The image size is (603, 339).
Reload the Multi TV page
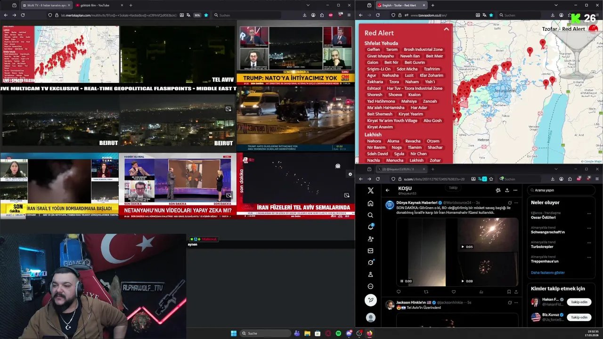pyautogui.click(x=23, y=15)
